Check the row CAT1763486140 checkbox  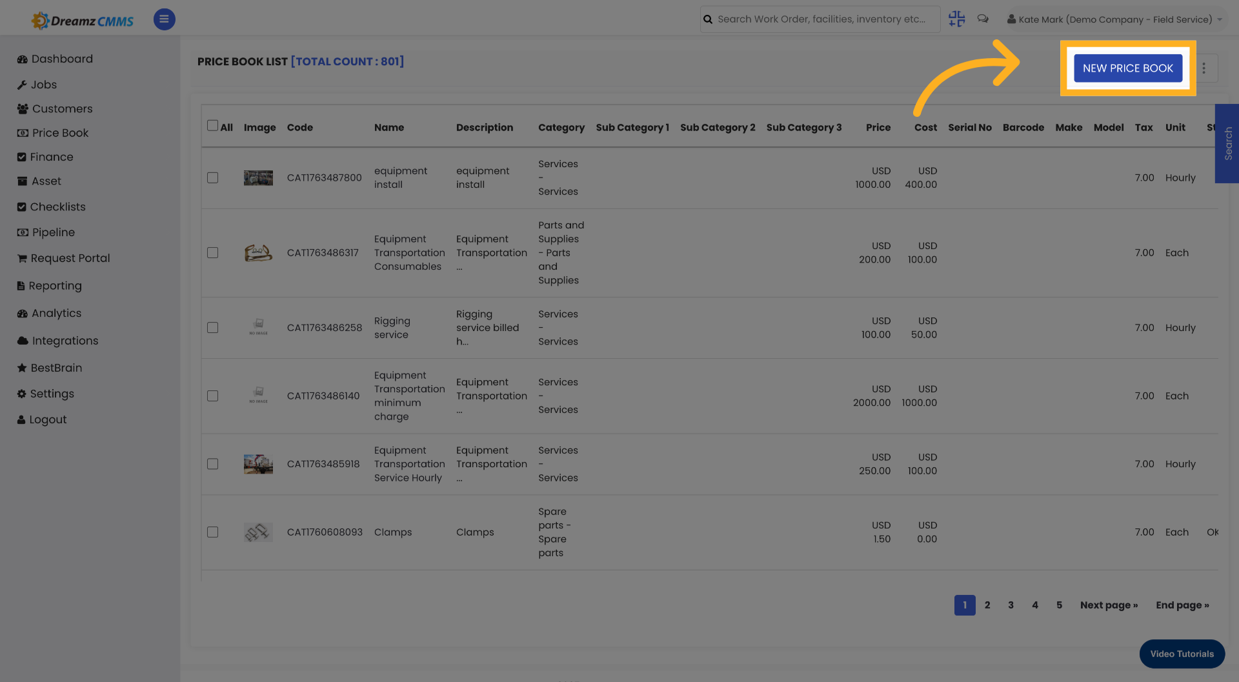pyautogui.click(x=212, y=396)
